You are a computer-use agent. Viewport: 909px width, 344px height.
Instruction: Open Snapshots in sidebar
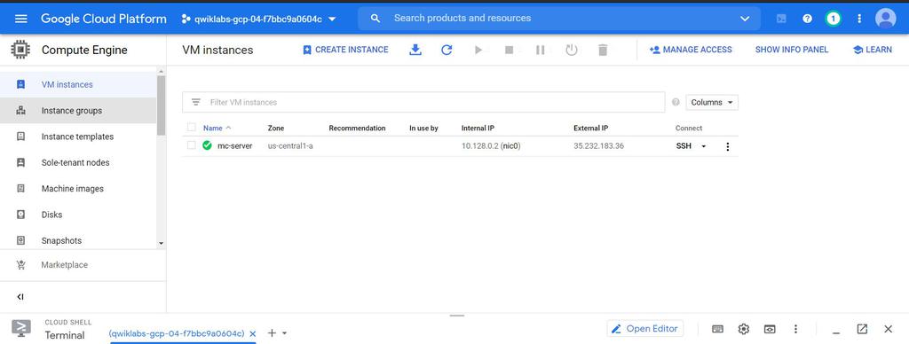(x=78, y=241)
